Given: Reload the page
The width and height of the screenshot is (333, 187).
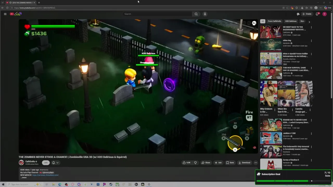Looking at the screenshot, I should click(7, 8).
